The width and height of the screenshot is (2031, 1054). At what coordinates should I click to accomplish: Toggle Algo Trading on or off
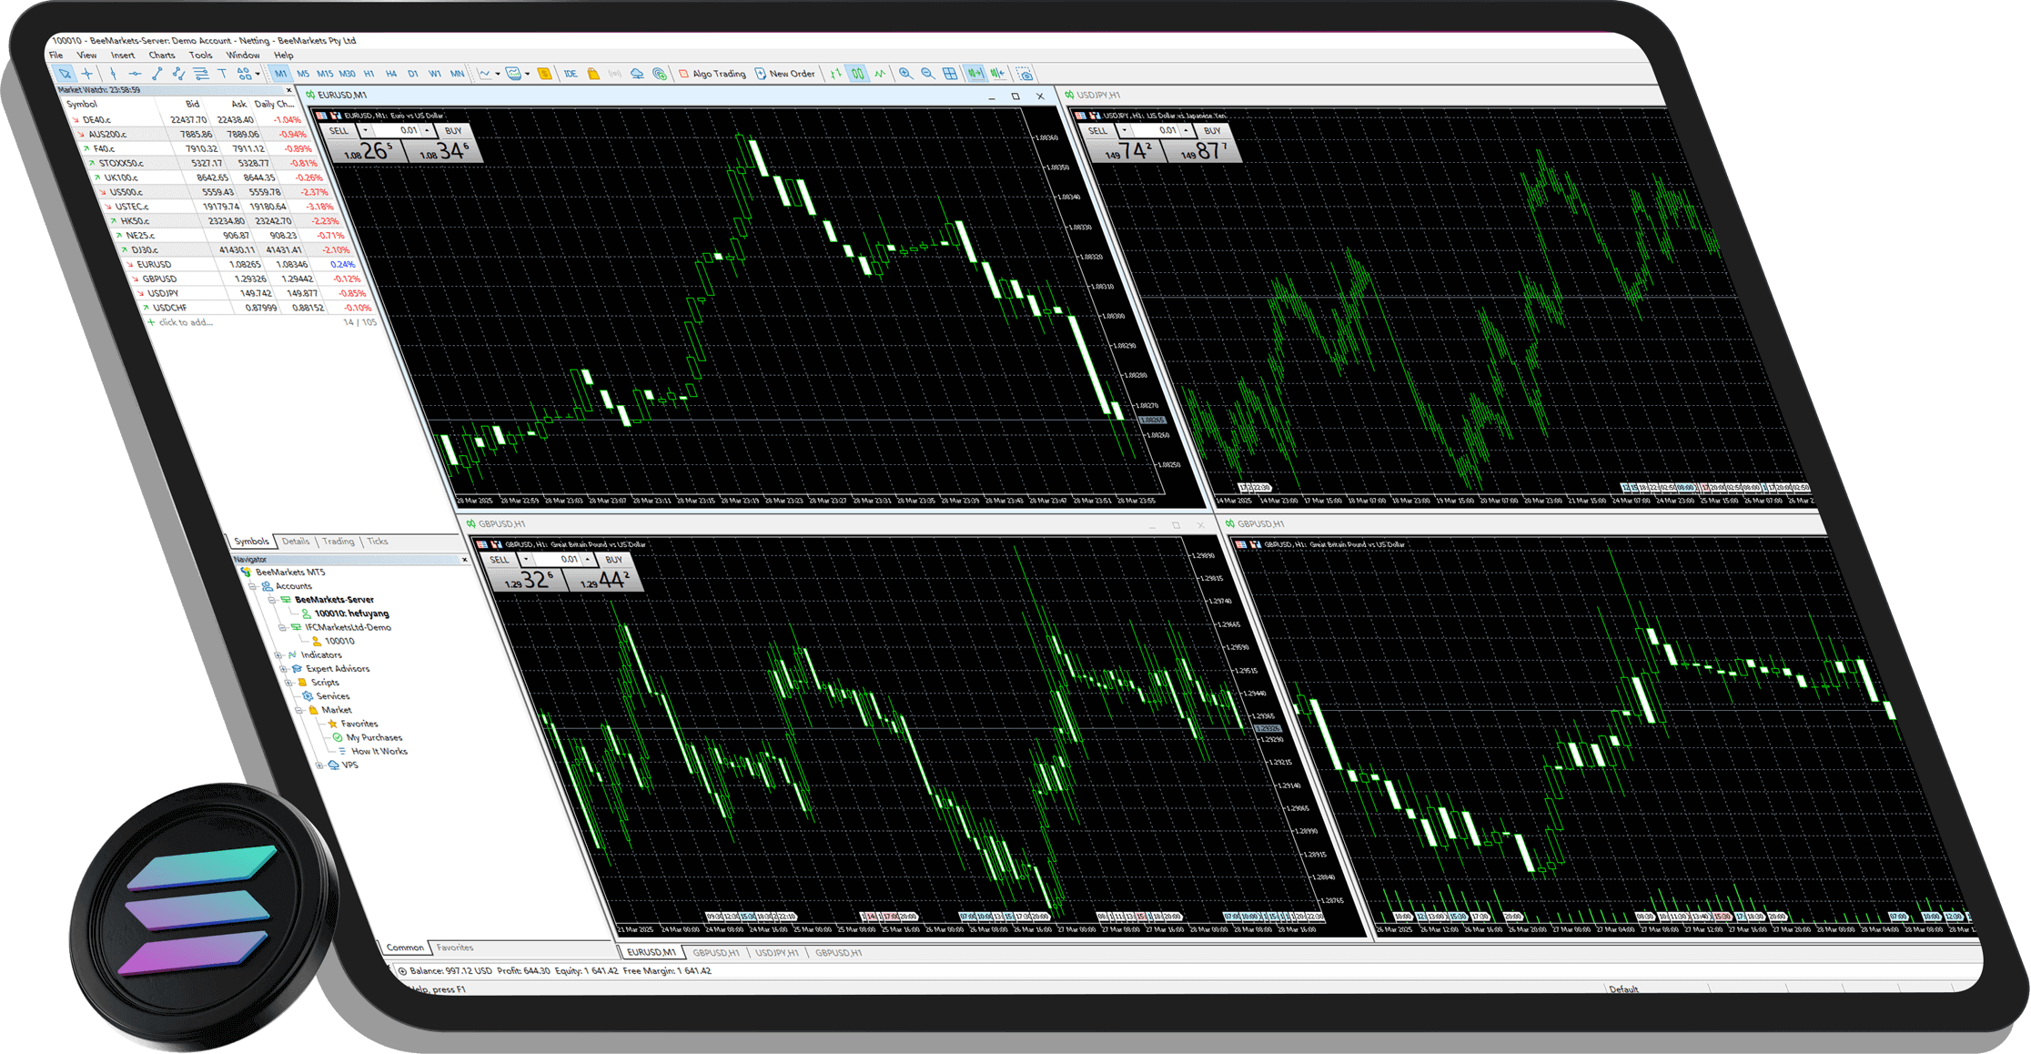712,74
